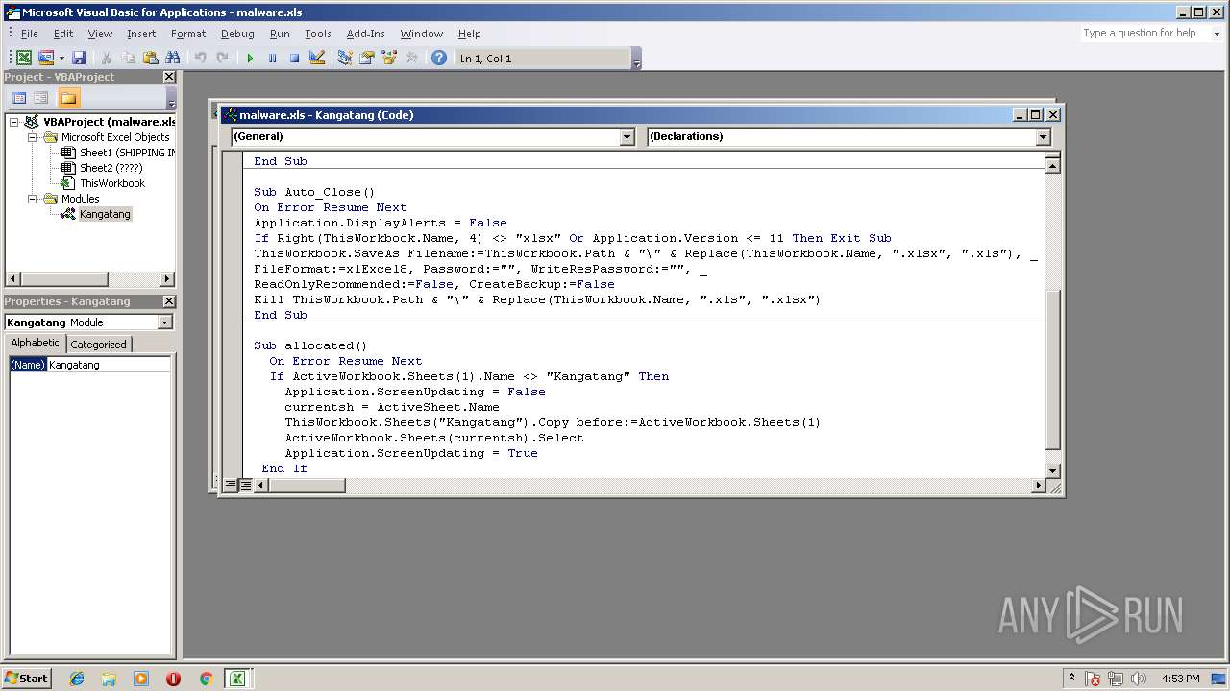Collapse the Modules folder

(33, 199)
